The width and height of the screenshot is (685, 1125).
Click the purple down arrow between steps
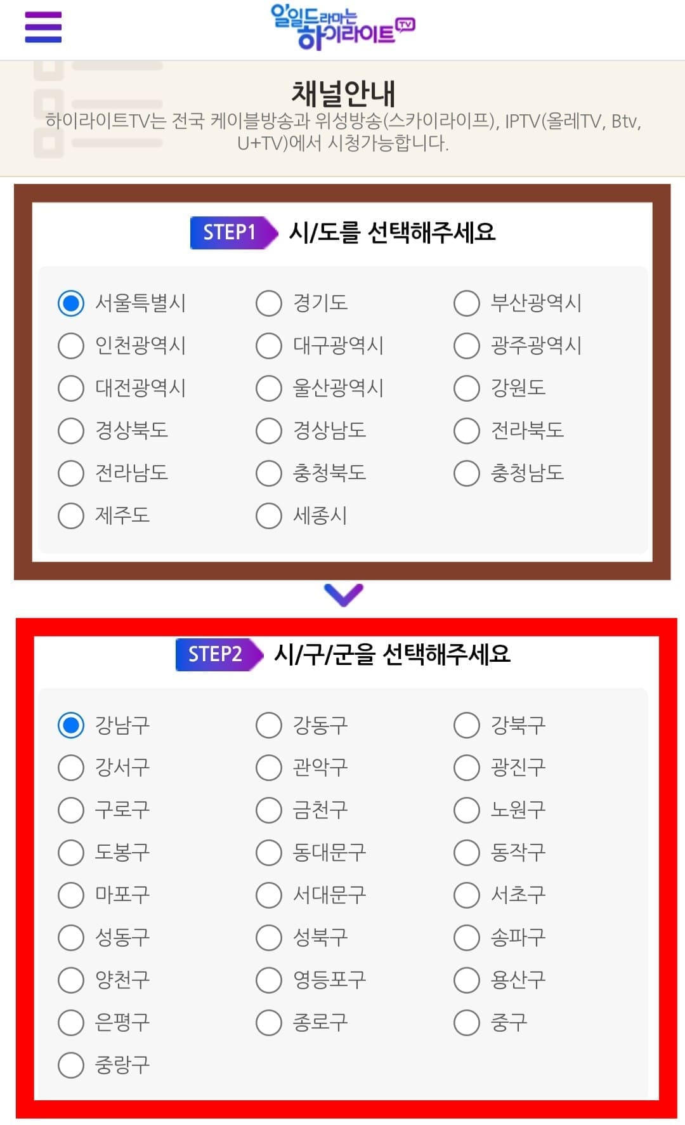[342, 595]
